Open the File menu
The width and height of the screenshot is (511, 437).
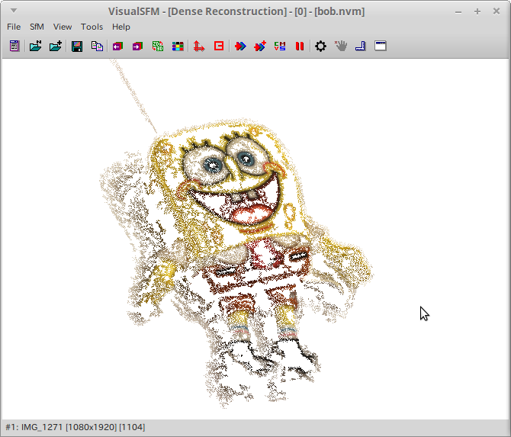click(x=14, y=27)
